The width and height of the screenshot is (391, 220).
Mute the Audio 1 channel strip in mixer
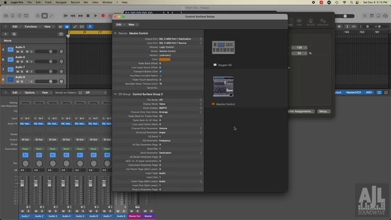tap(23, 211)
